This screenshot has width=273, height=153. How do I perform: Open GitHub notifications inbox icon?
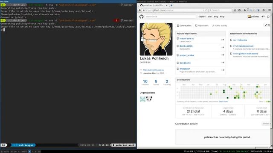click(268, 17)
